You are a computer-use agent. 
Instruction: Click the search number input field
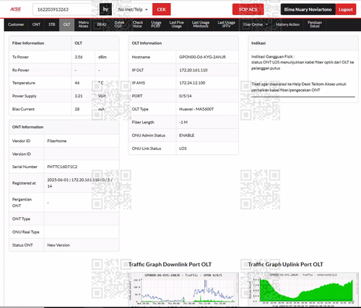(x=65, y=9)
